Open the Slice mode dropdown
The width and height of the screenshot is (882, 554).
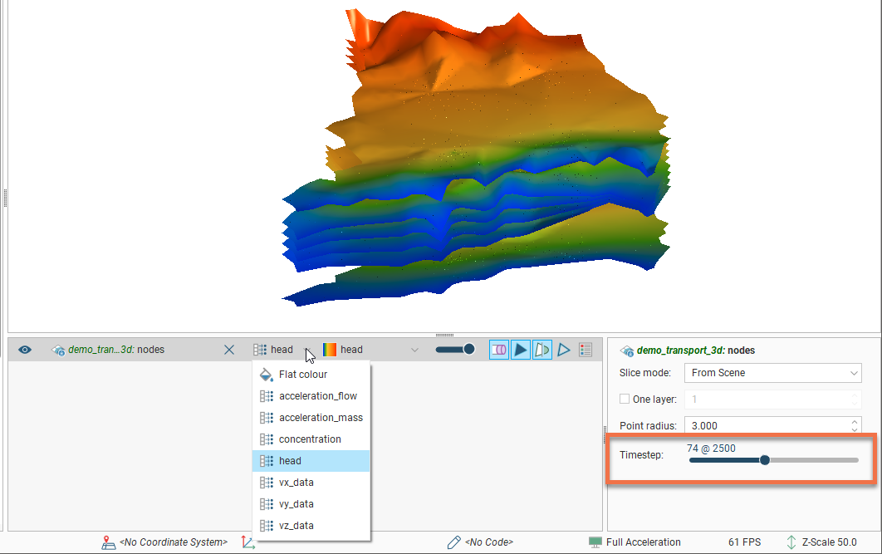[772, 373]
